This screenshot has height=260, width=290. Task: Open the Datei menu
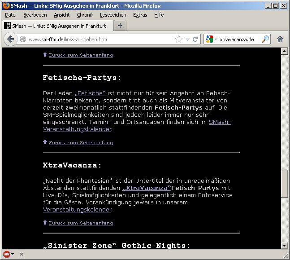pyautogui.click(x=11, y=15)
